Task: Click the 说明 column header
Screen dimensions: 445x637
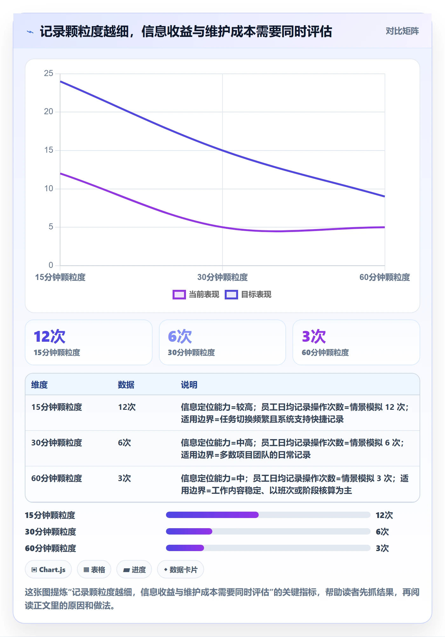Action: pyautogui.click(x=189, y=385)
